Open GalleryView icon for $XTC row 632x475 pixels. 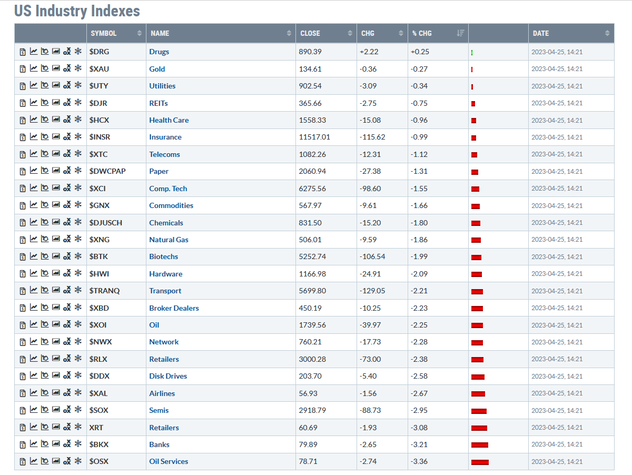56,154
